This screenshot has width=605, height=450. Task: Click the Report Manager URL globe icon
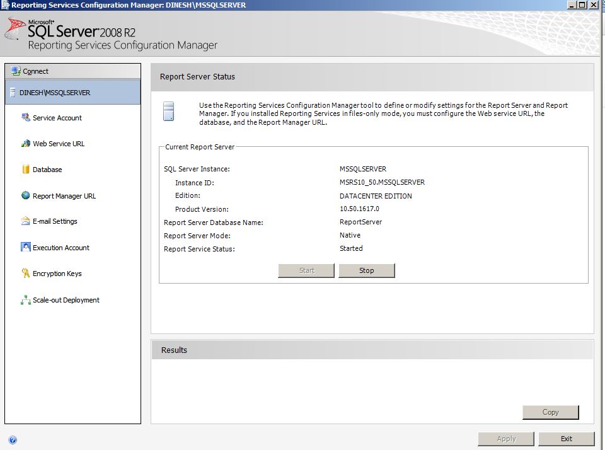point(25,195)
